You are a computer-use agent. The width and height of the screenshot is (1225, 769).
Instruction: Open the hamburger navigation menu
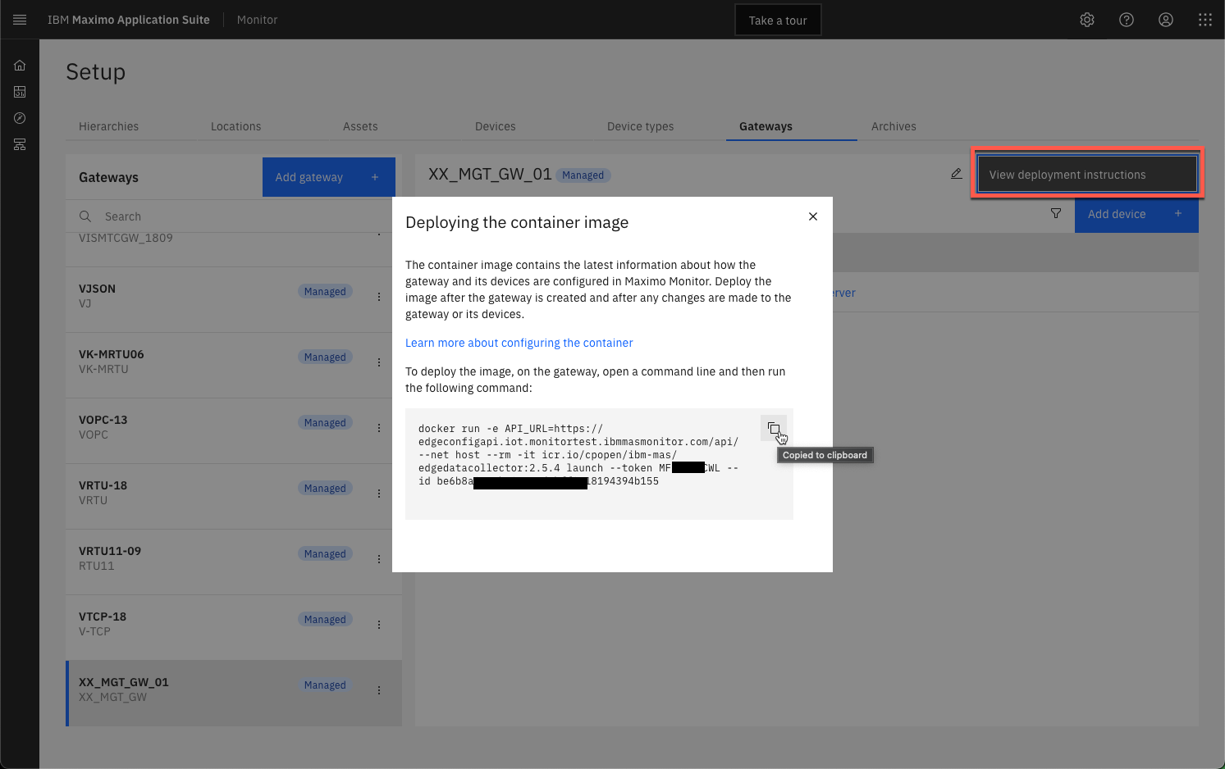tap(20, 20)
